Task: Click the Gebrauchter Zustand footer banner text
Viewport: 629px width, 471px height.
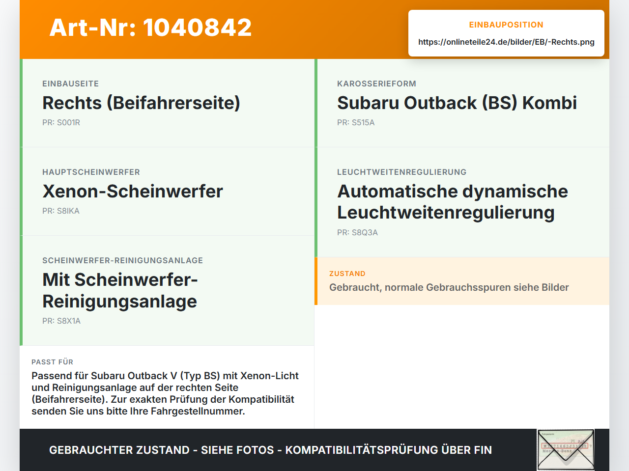Action: [x=270, y=450]
